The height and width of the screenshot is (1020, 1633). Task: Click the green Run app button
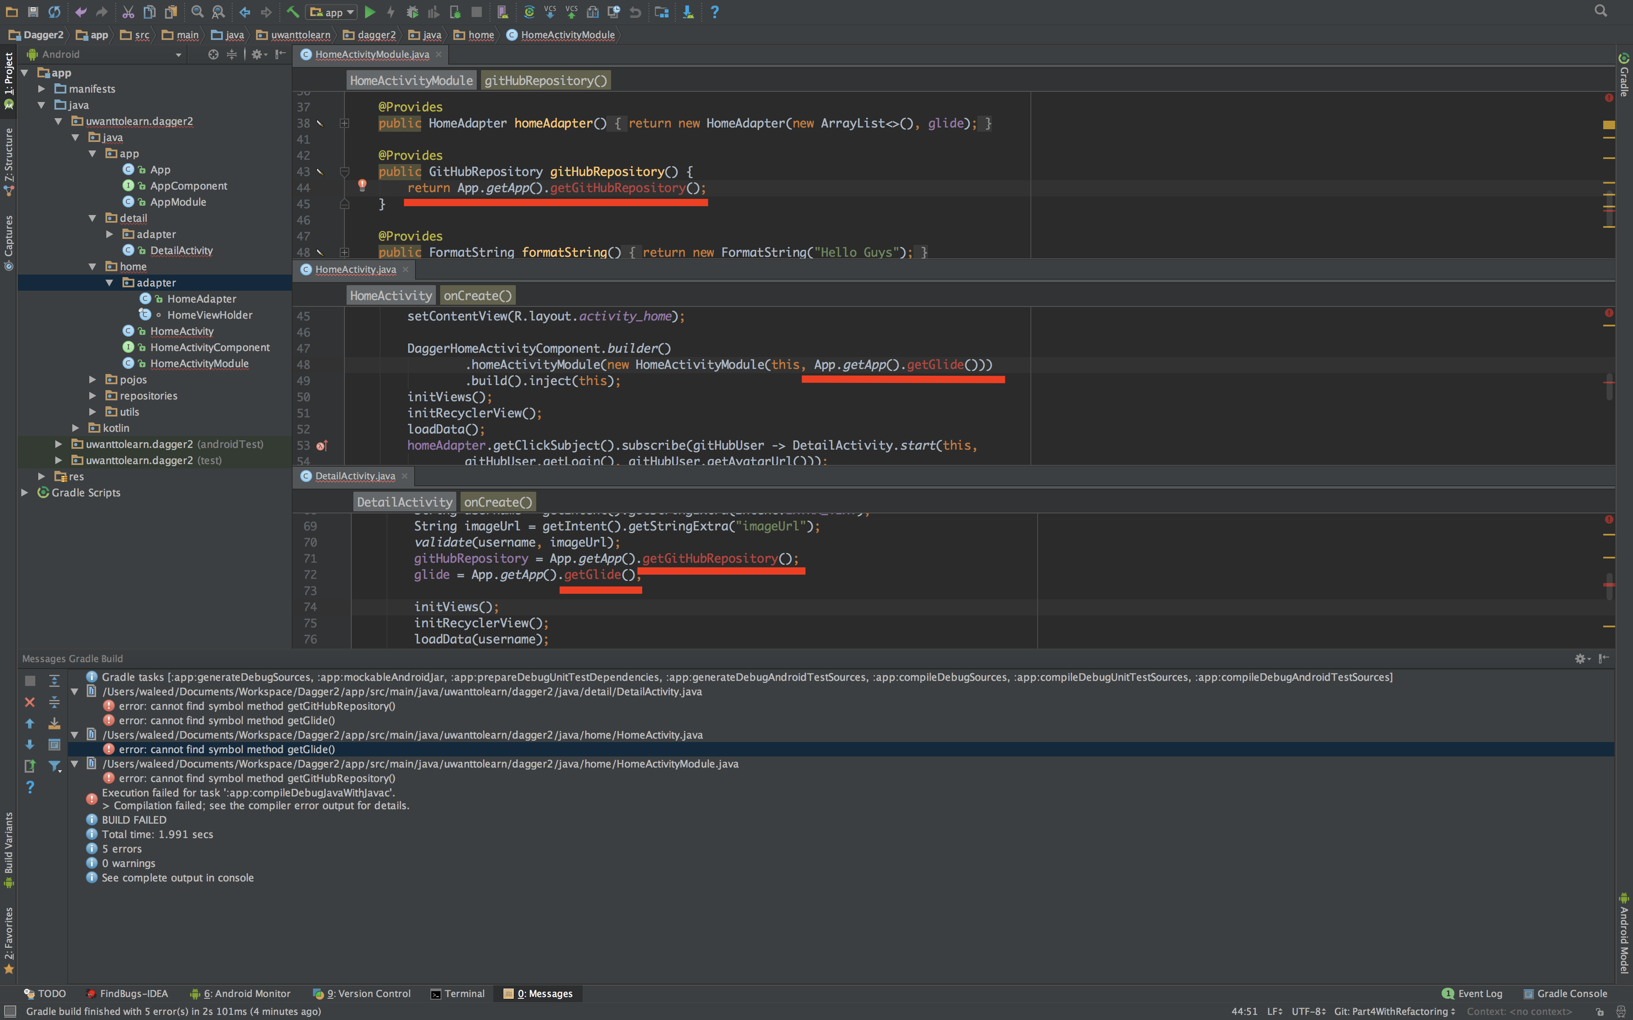click(370, 11)
